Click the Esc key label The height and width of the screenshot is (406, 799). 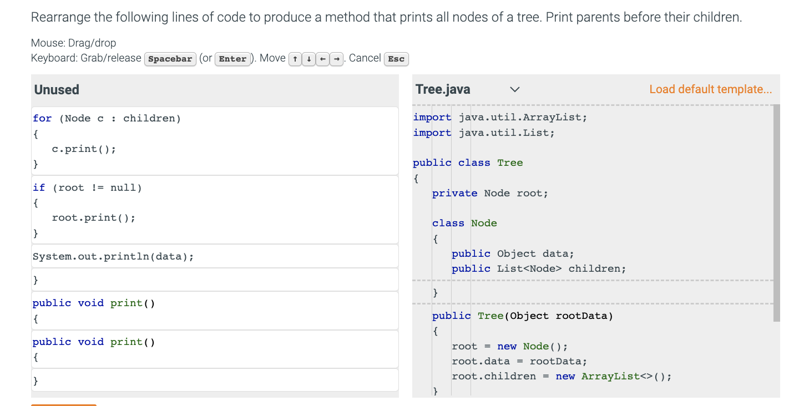[396, 59]
